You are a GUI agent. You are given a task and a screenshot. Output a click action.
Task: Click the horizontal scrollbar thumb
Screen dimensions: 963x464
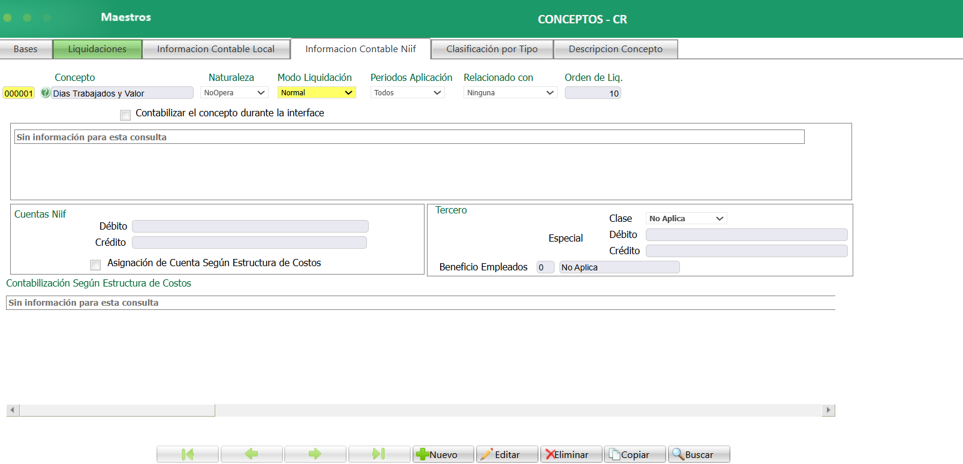coord(117,410)
